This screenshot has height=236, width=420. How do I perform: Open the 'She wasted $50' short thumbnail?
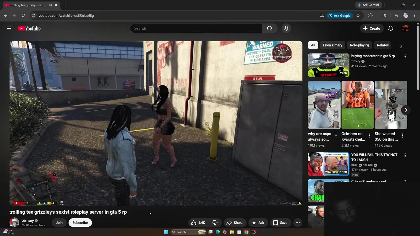pos(391,105)
